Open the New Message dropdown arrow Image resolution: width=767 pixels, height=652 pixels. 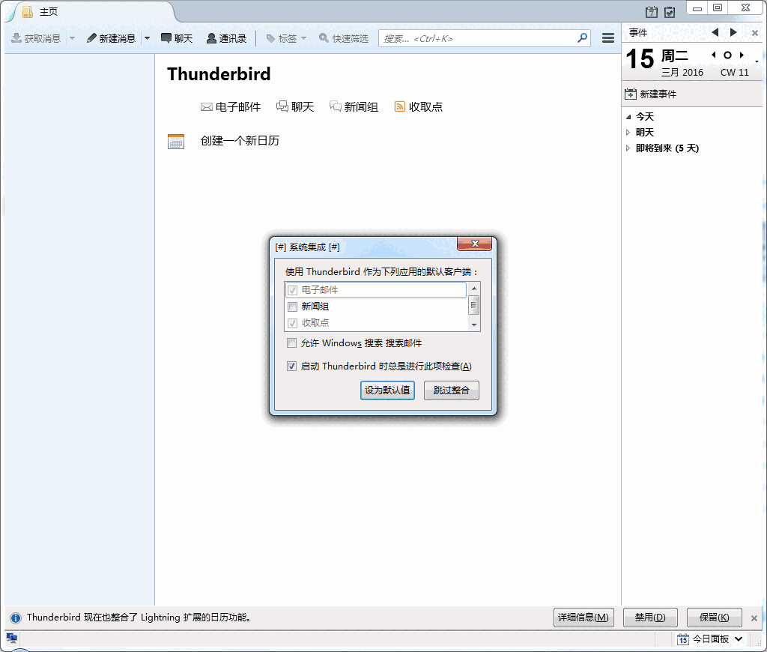147,38
